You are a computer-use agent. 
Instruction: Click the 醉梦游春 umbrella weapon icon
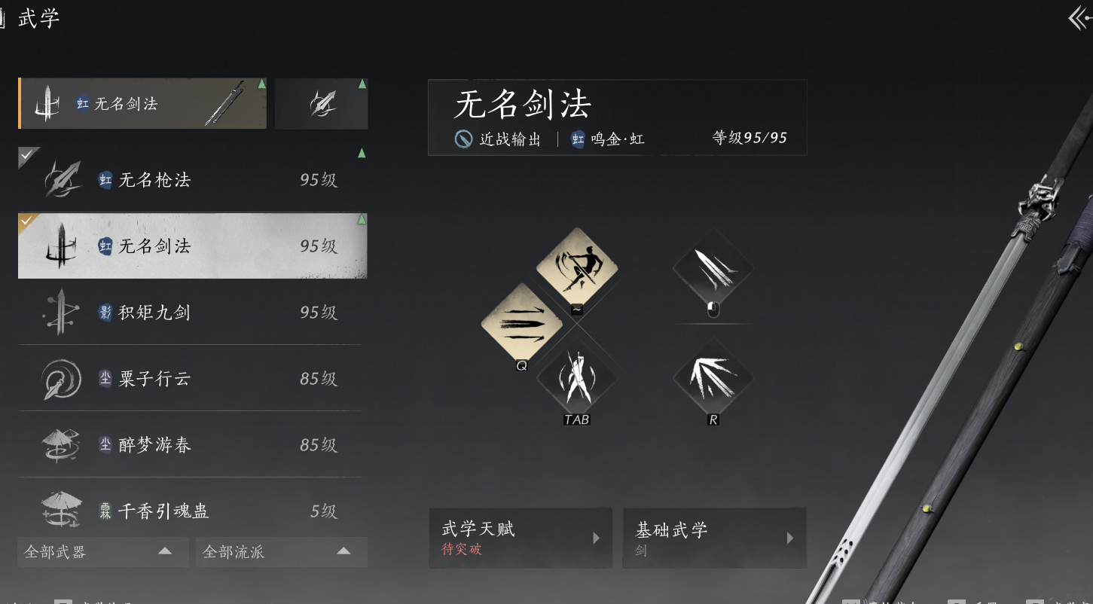tap(61, 444)
